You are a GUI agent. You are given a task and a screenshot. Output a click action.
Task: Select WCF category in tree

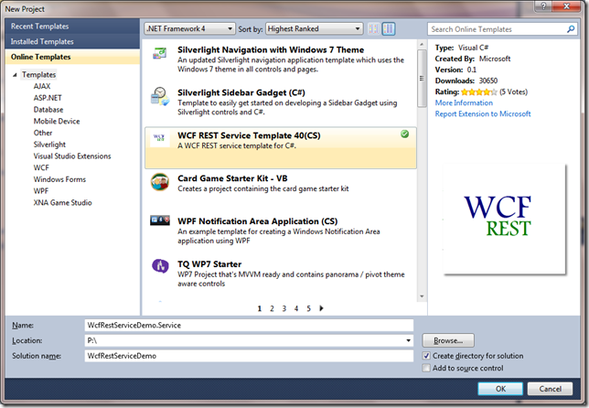[x=41, y=167]
